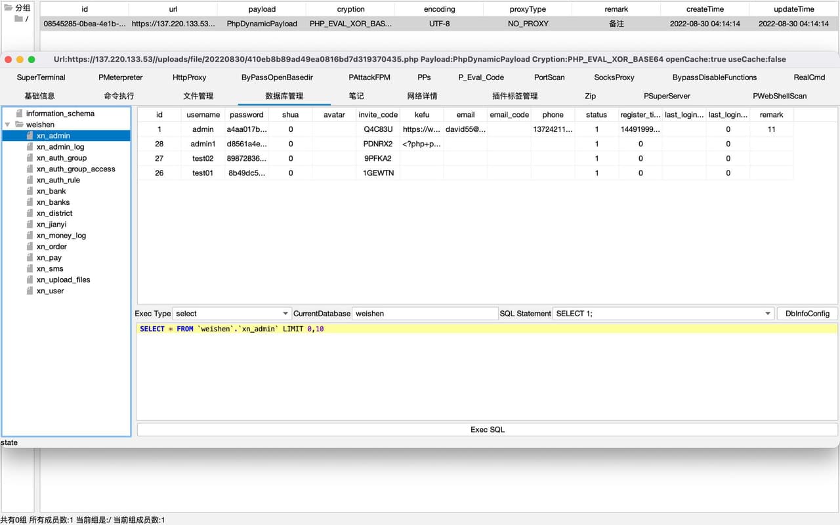This screenshot has height=525, width=840.
Task: Open the 笔记 tab
Action: point(356,96)
